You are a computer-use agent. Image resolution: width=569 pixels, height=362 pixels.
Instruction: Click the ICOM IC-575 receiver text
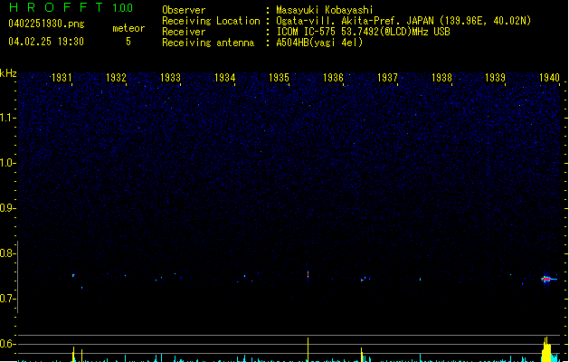pos(363,32)
